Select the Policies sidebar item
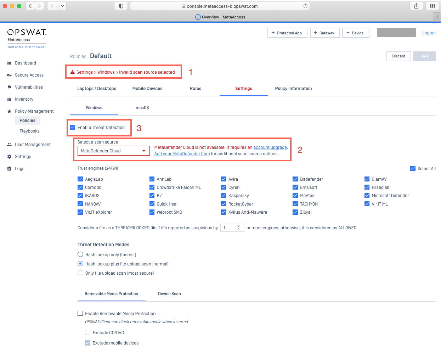 (28, 121)
